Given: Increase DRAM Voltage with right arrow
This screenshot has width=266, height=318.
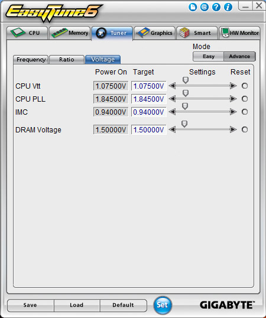Looking at the screenshot, I should point(233,129).
